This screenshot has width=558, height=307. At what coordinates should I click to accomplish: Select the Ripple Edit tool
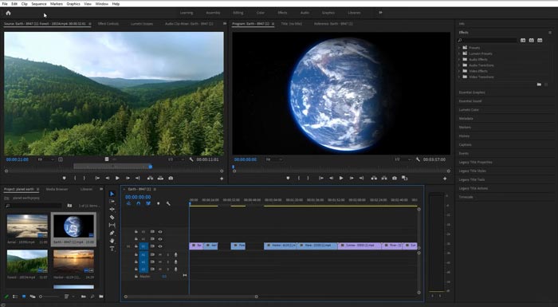click(112, 210)
